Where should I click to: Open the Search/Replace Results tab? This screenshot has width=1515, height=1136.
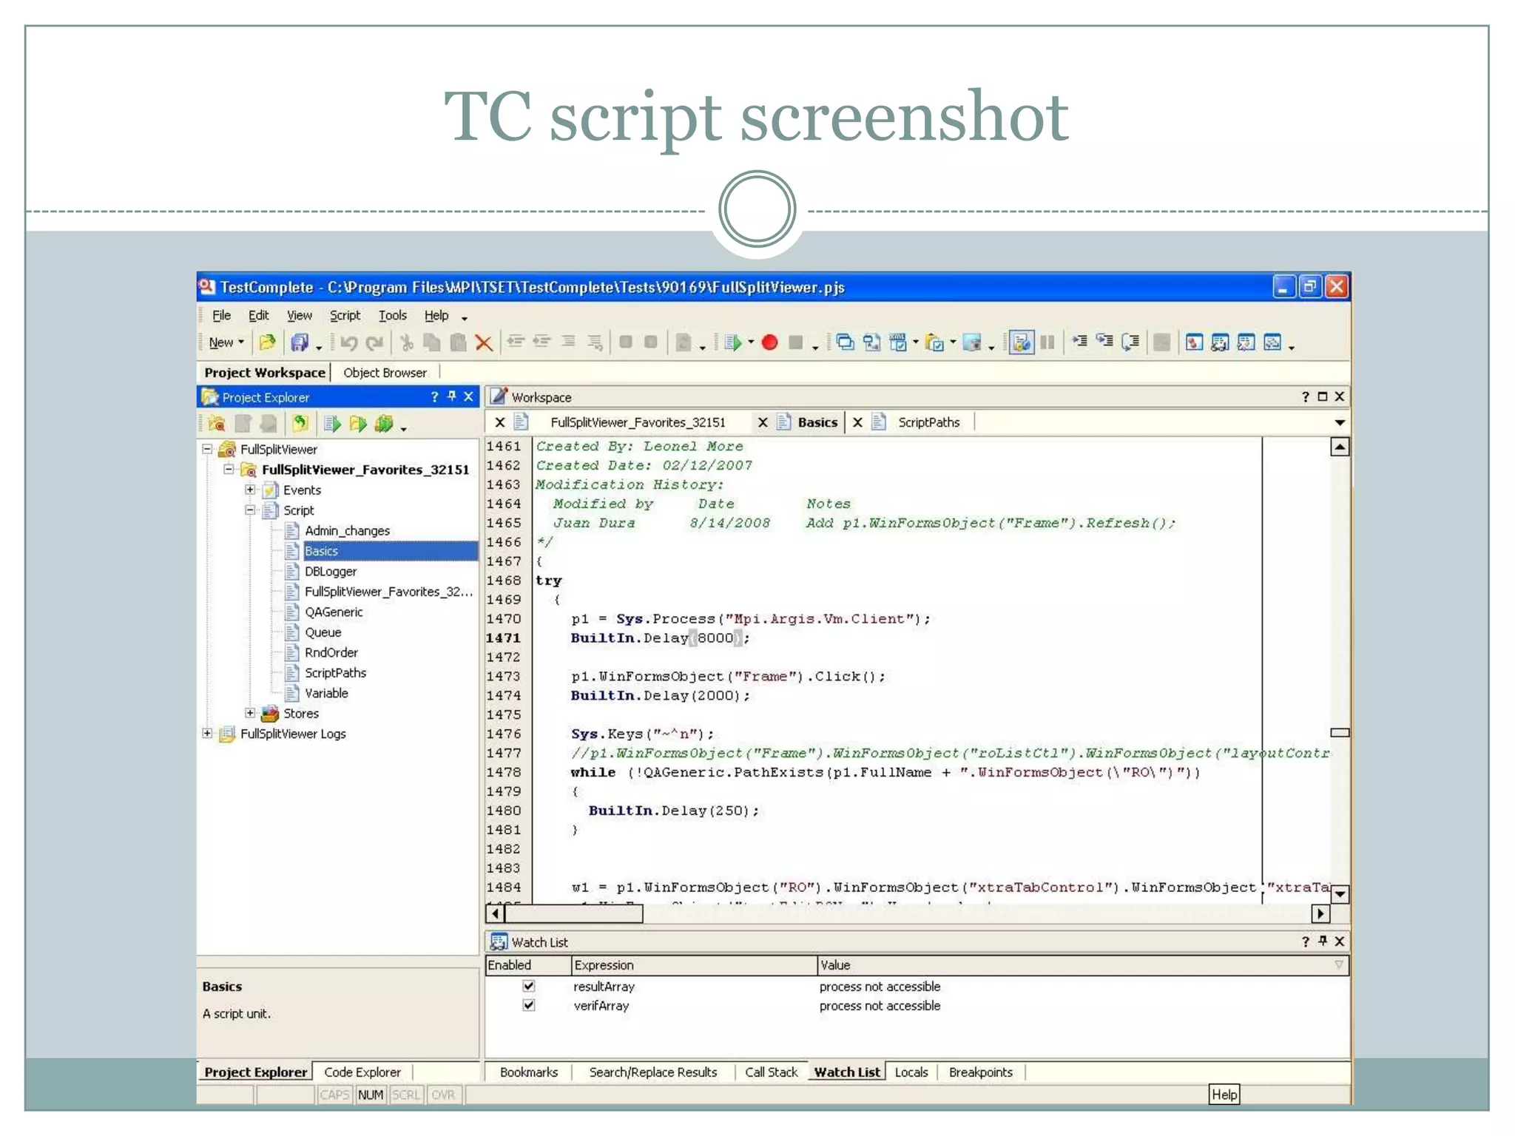[x=653, y=1072]
